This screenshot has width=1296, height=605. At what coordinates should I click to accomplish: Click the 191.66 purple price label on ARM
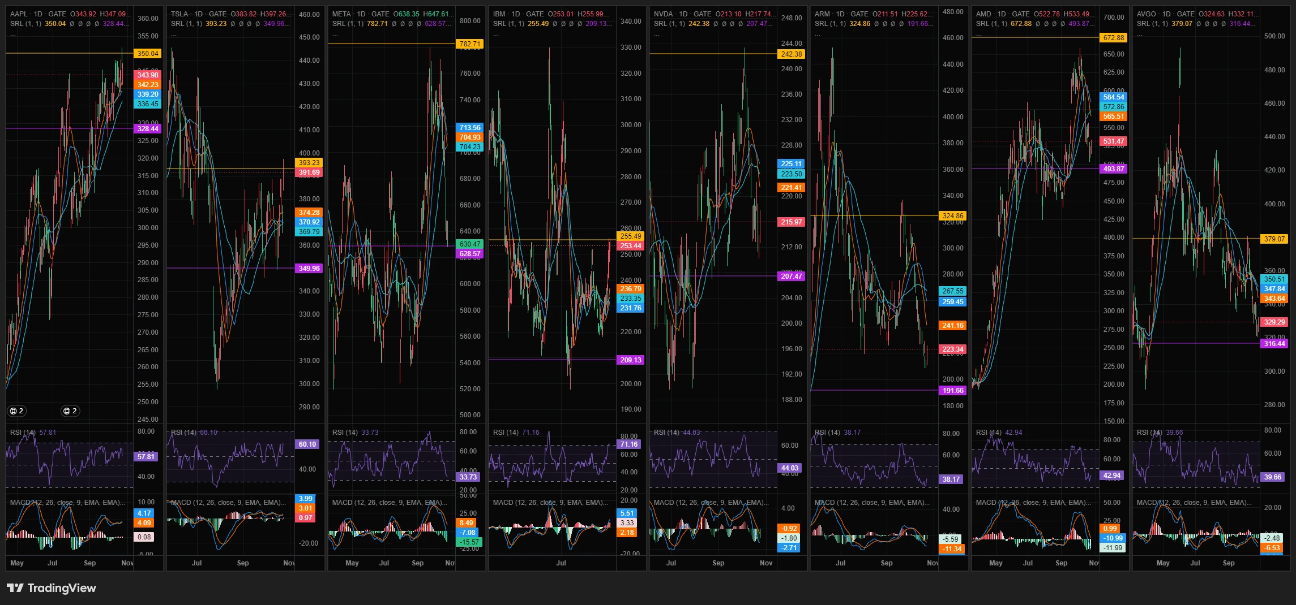[x=953, y=391]
